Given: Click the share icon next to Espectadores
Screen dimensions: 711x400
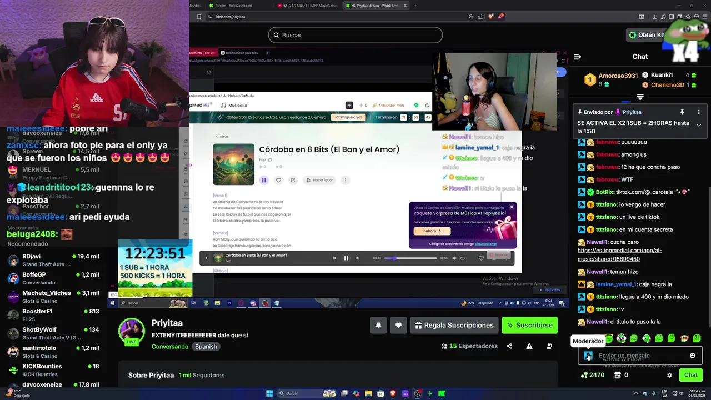Looking at the screenshot, I should click(x=509, y=346).
